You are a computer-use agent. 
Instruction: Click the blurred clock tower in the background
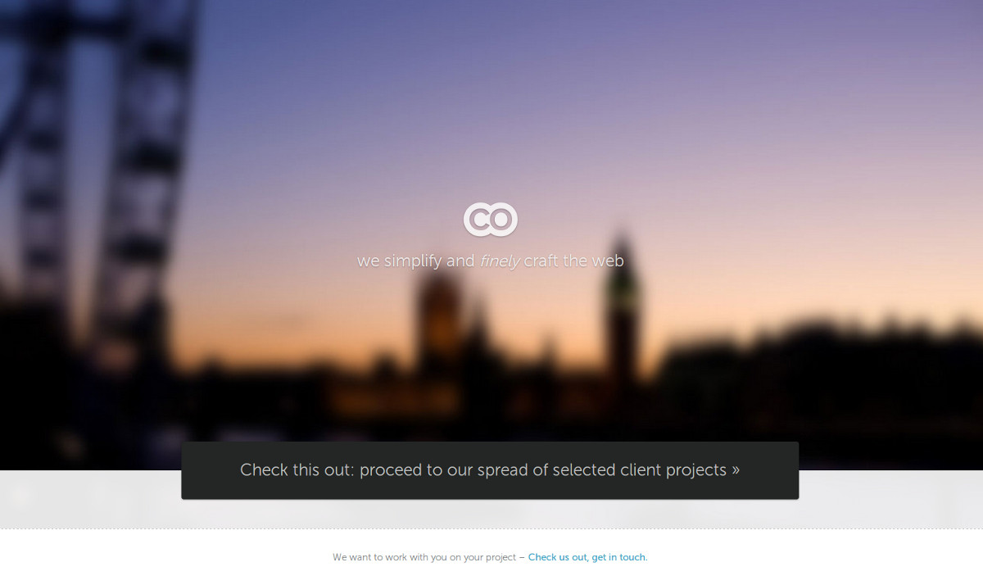622,311
